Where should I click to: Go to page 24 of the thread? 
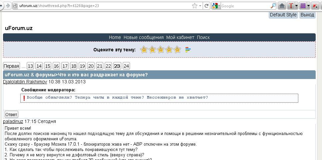pos(126,66)
